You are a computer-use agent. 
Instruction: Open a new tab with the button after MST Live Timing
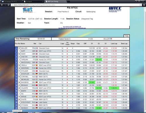tap(69, 1)
